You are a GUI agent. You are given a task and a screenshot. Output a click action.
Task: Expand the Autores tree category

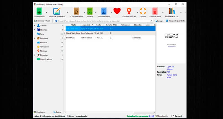35,26
